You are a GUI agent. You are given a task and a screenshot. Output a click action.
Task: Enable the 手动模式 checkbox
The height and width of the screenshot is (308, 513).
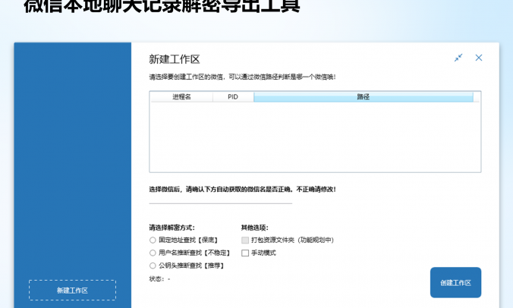(x=245, y=253)
